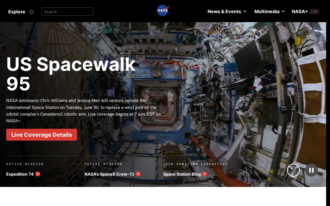Click the FUTURE MISSION label

(x=103, y=164)
